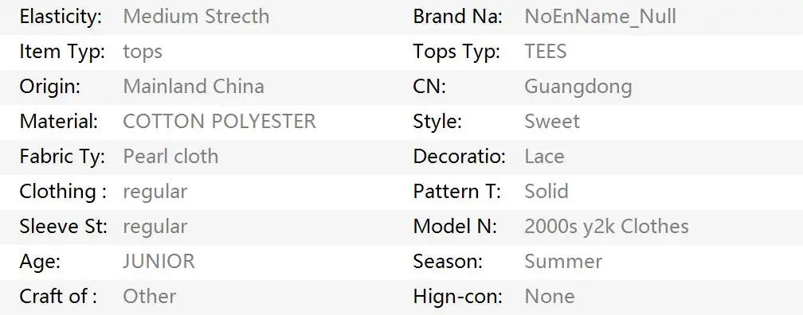Click the NoEnName_Null brand value
The image size is (803, 315).
(600, 17)
